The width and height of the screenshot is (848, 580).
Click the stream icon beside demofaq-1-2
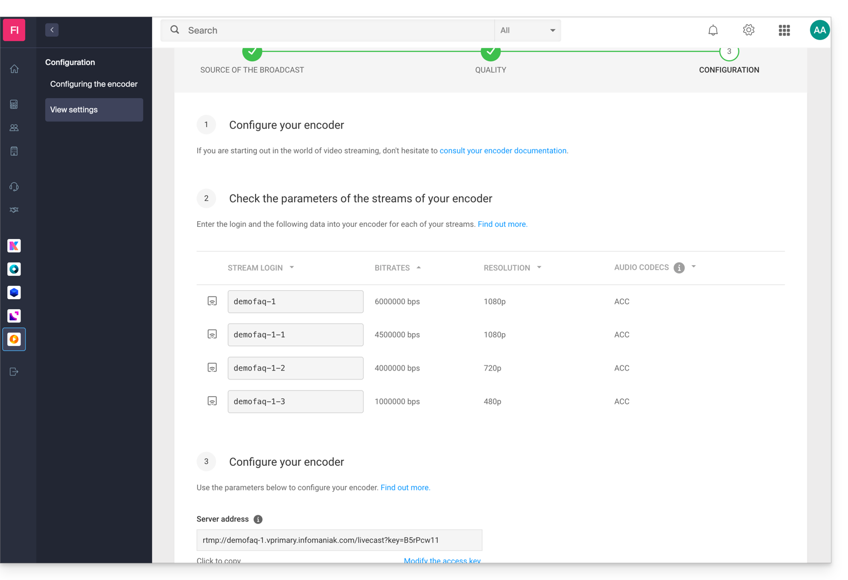point(212,368)
